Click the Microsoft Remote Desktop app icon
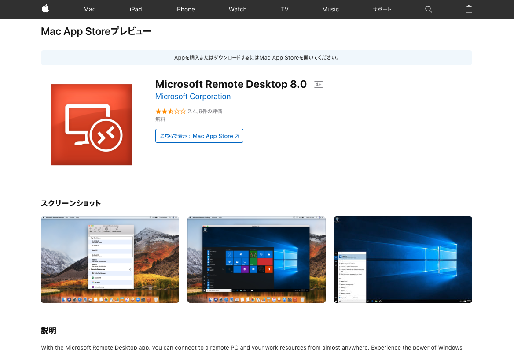514x350 pixels. 92,125
